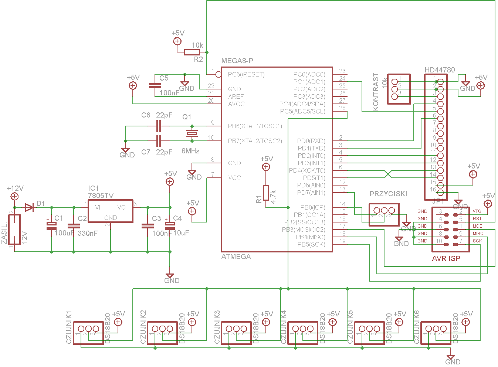Click the PB5(SCK) pin label
This screenshot has height=367, width=498.
pyautogui.click(x=311, y=244)
